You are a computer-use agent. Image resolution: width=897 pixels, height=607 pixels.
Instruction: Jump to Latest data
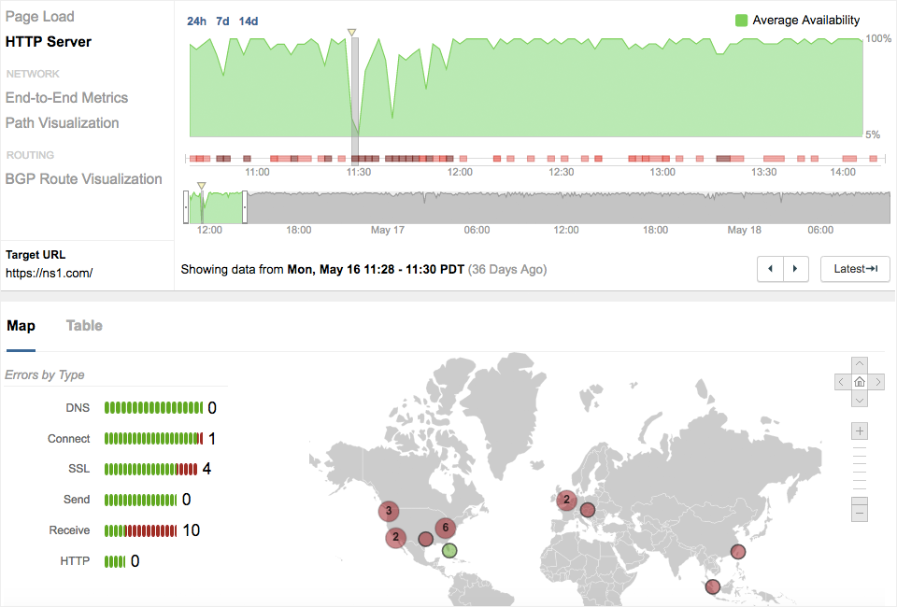click(855, 269)
